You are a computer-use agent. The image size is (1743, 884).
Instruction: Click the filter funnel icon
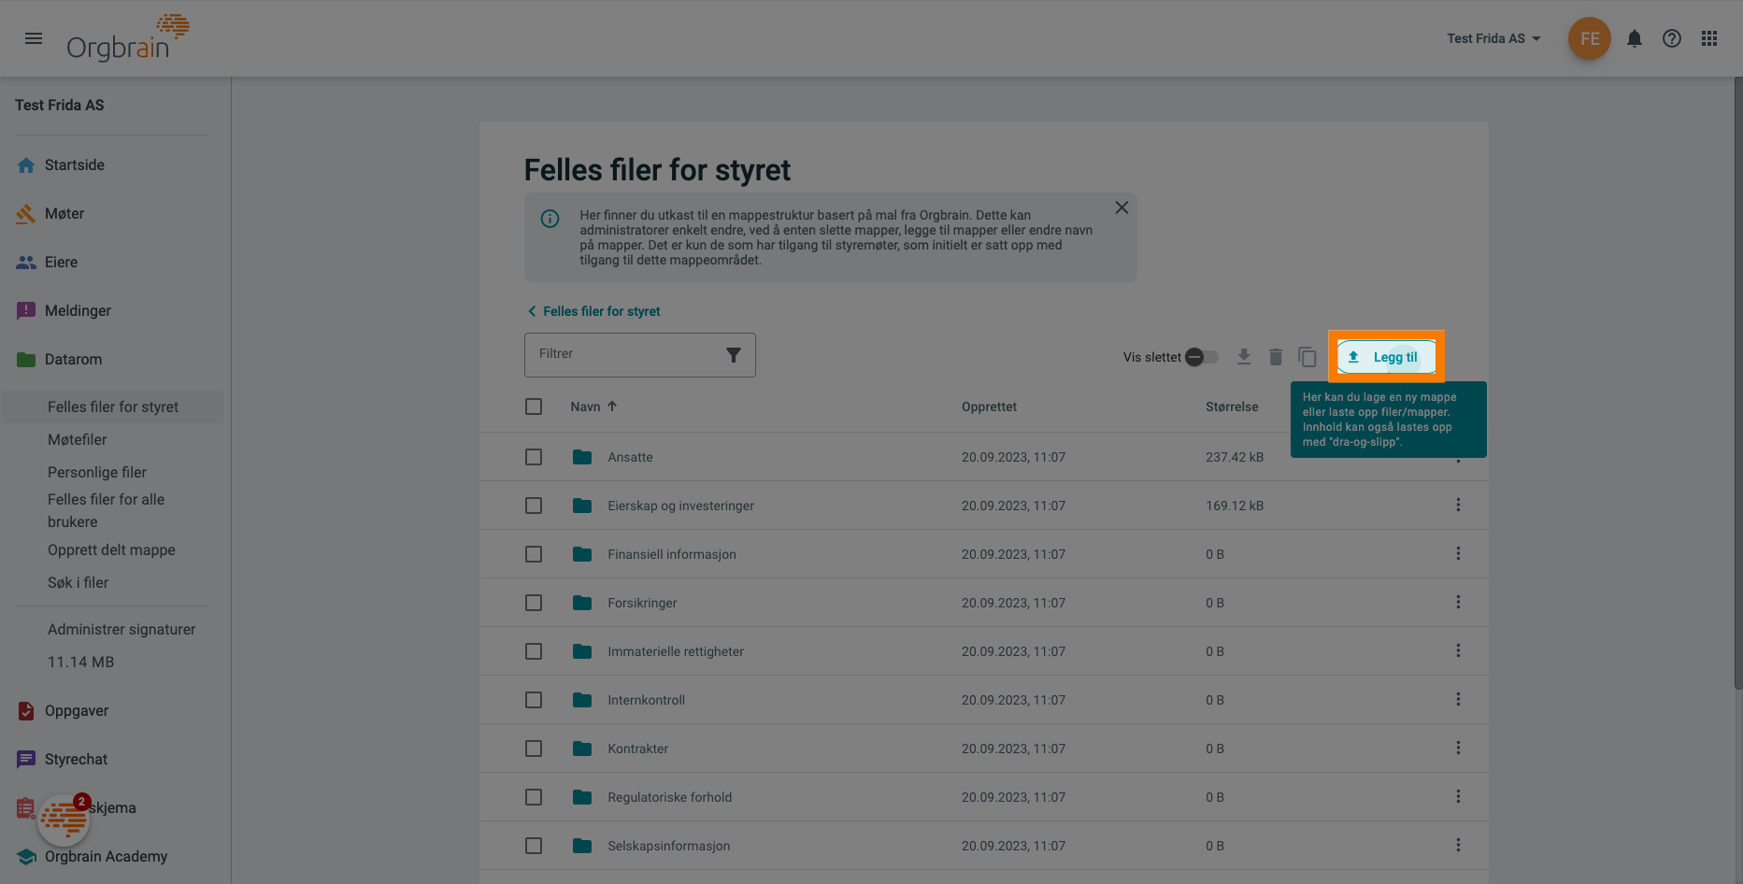pos(734,355)
